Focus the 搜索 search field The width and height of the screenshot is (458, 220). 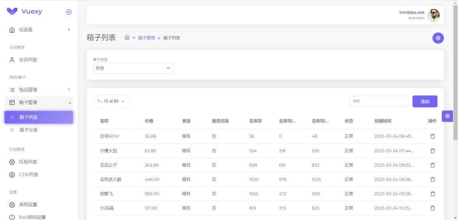379,101
